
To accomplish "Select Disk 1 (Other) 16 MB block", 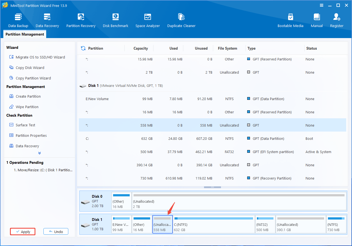I will (x=142, y=224).
